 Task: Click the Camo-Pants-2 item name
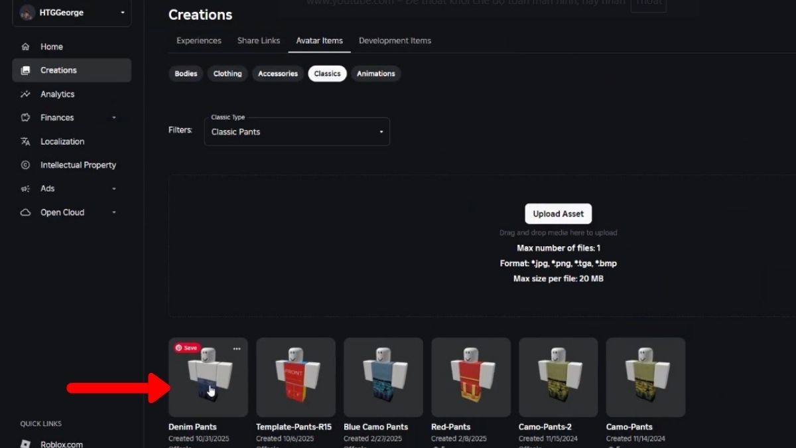coord(545,427)
